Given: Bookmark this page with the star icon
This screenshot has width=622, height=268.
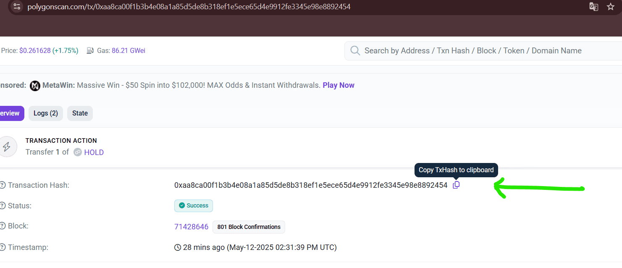Looking at the screenshot, I should [611, 7].
